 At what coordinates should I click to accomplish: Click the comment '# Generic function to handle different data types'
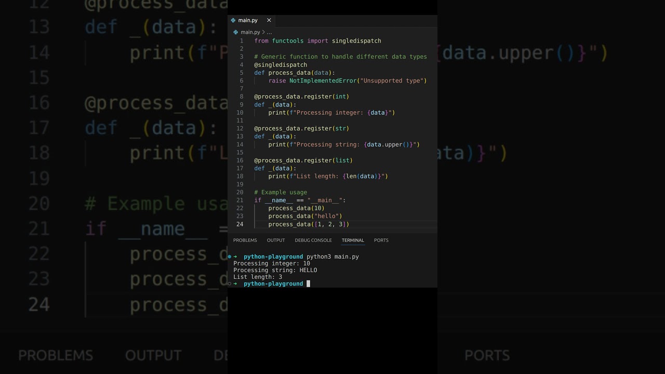(340, 57)
